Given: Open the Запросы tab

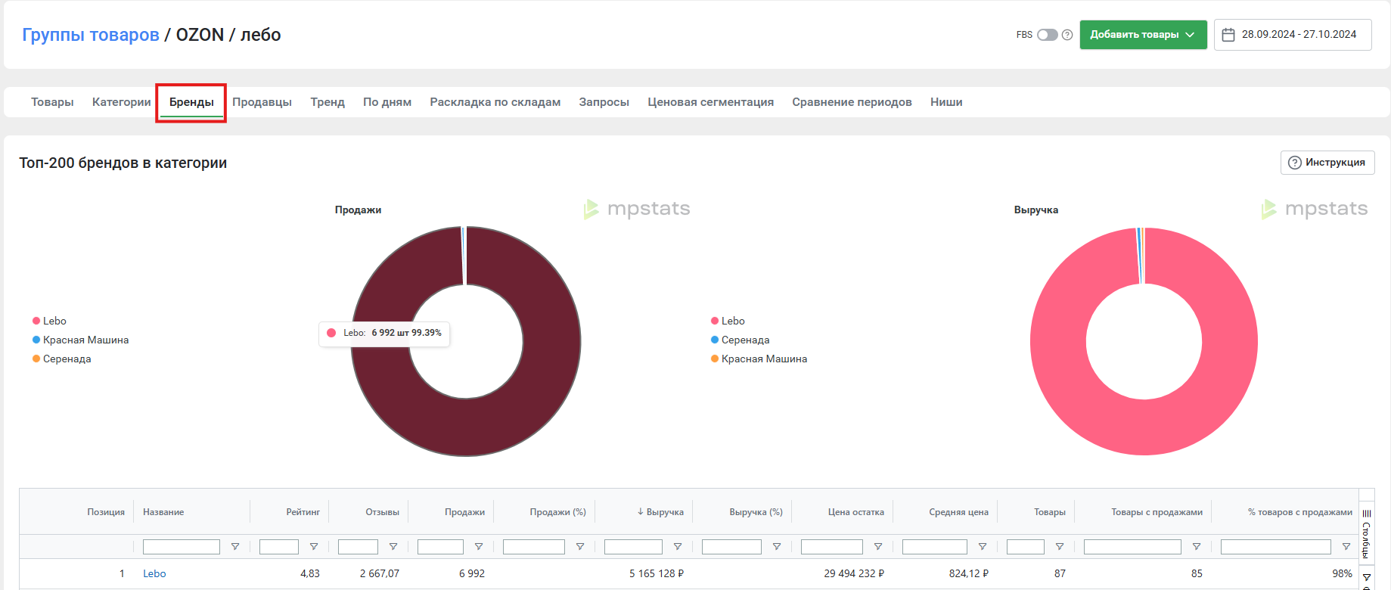Looking at the screenshot, I should 604,102.
